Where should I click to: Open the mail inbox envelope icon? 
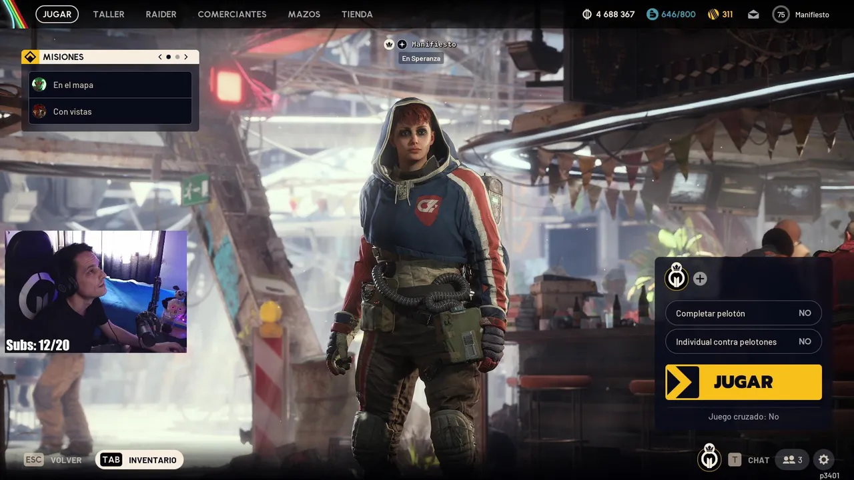(753, 14)
